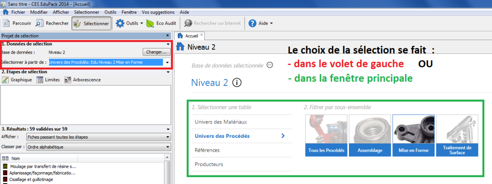Collapse the Données de sélection section
The height and width of the screenshot is (184, 492).
point(168,44)
